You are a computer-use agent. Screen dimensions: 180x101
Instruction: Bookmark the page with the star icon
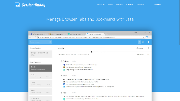[144, 37]
